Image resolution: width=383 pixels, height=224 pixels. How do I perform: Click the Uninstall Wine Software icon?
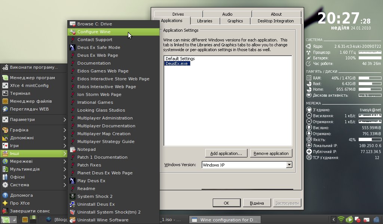coord(73,220)
